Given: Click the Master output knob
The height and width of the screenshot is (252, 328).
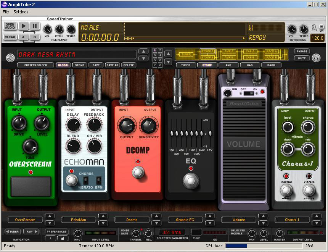Looking at the screenshot, I should click(280, 233).
